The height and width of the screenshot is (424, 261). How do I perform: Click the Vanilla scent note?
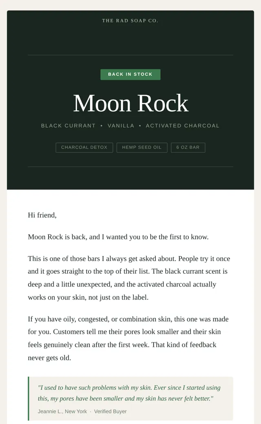[121, 126]
